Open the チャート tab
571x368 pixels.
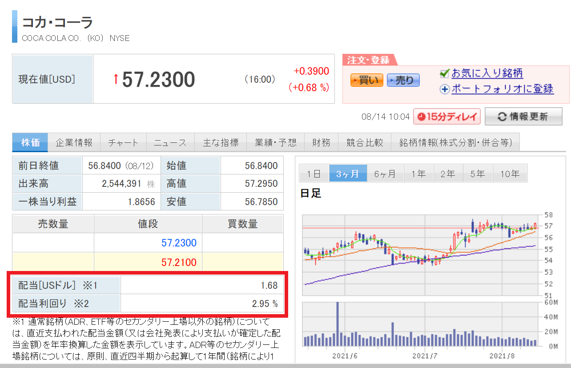point(123,143)
